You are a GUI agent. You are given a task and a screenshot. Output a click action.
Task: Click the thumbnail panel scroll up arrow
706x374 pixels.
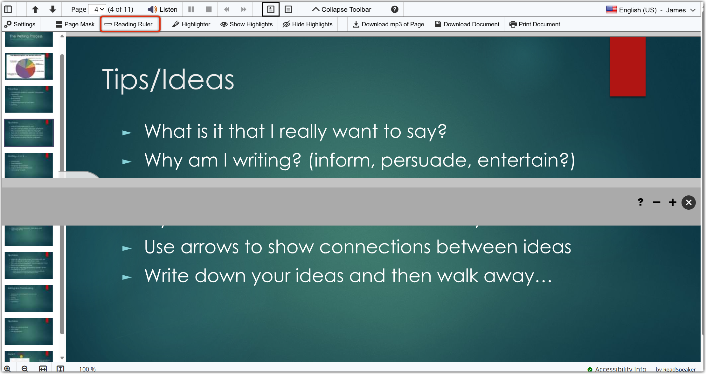click(x=62, y=36)
